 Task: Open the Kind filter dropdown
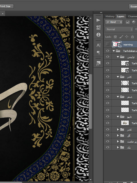[114, 22]
